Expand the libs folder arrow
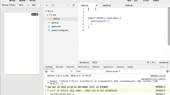Viewport: 170px width, 95px height. (48, 15)
